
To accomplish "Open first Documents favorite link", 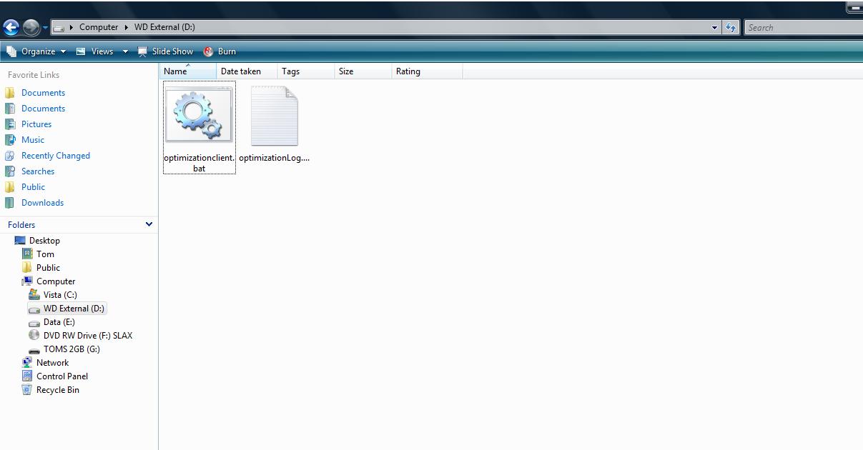I will point(43,93).
